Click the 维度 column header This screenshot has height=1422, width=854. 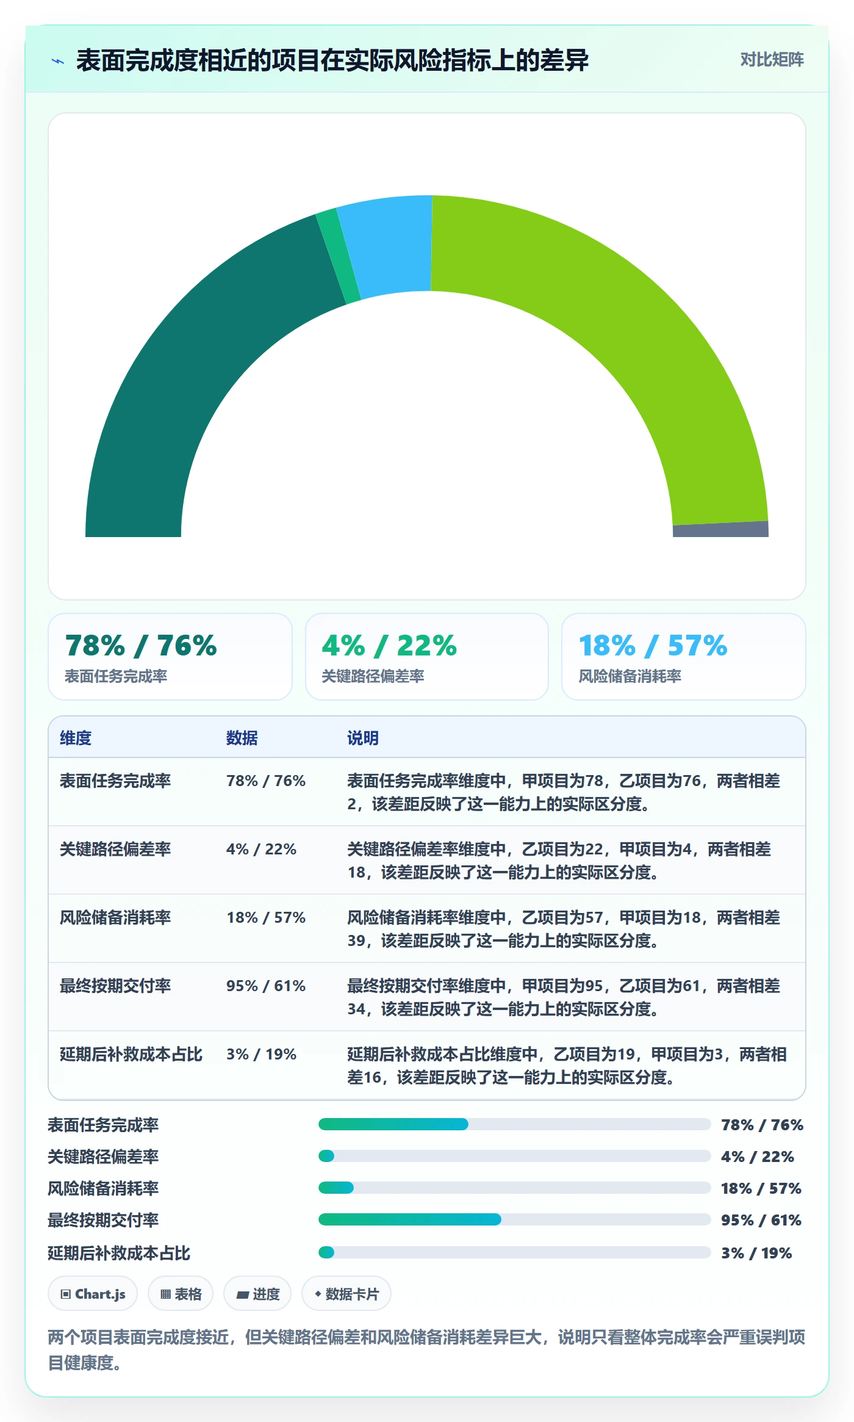76,738
